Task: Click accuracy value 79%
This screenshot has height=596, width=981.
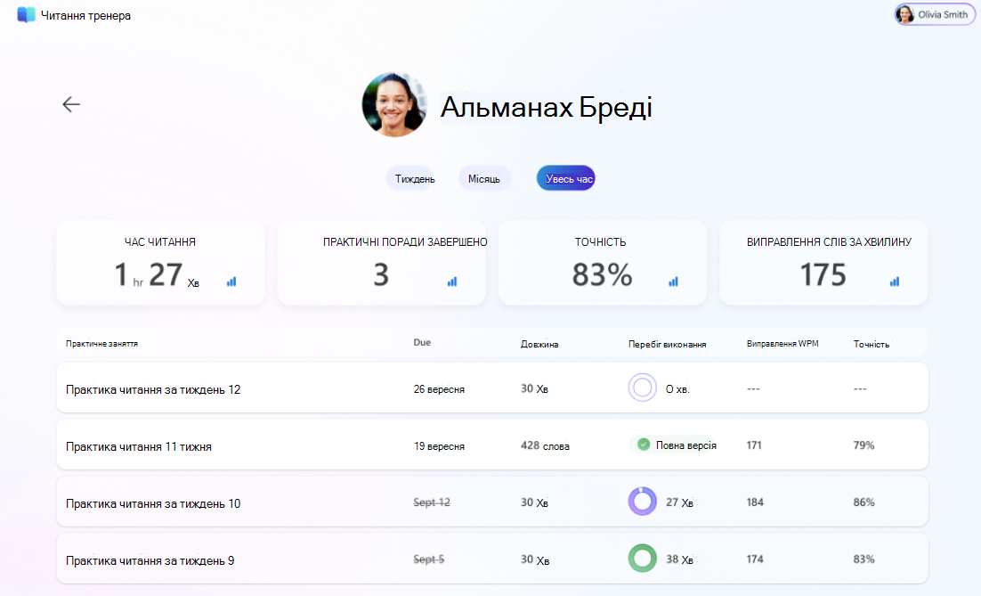Action: 864,445
